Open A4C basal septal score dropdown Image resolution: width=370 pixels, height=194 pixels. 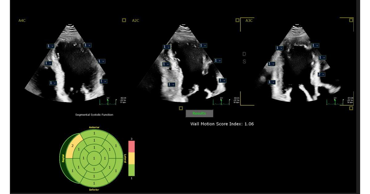pos(53,83)
